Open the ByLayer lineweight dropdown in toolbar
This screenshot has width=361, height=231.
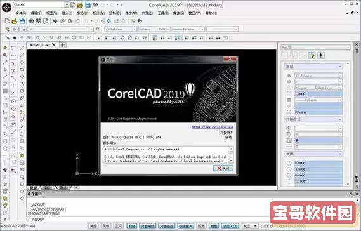[x=202, y=29]
